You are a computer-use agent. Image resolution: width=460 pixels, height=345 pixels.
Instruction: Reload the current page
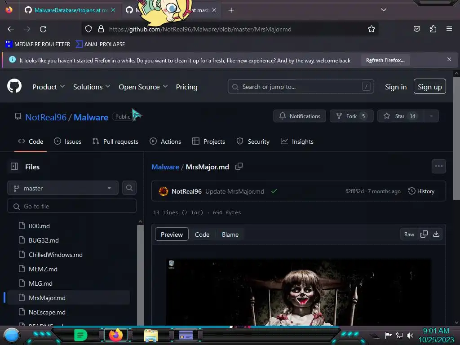click(x=43, y=29)
